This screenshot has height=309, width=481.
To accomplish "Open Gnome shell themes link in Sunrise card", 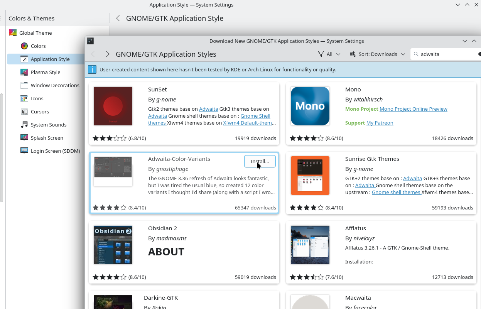I will [396, 192].
